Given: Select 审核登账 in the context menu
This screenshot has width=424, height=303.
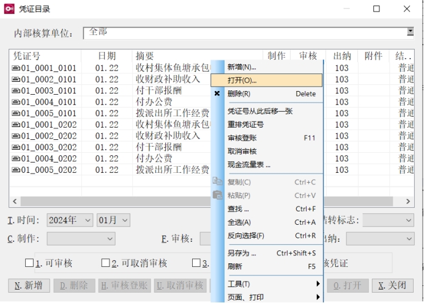Looking at the screenshot, I should coord(242,138).
